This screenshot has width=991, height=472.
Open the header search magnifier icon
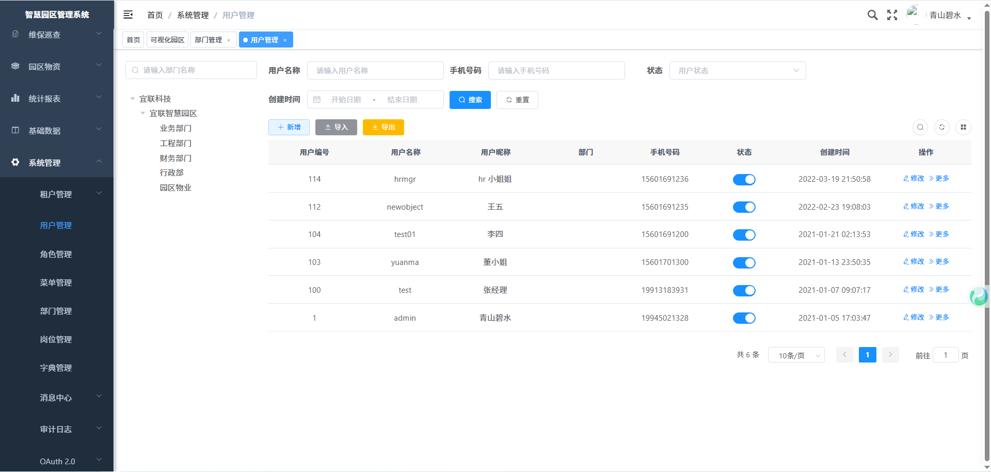click(872, 15)
